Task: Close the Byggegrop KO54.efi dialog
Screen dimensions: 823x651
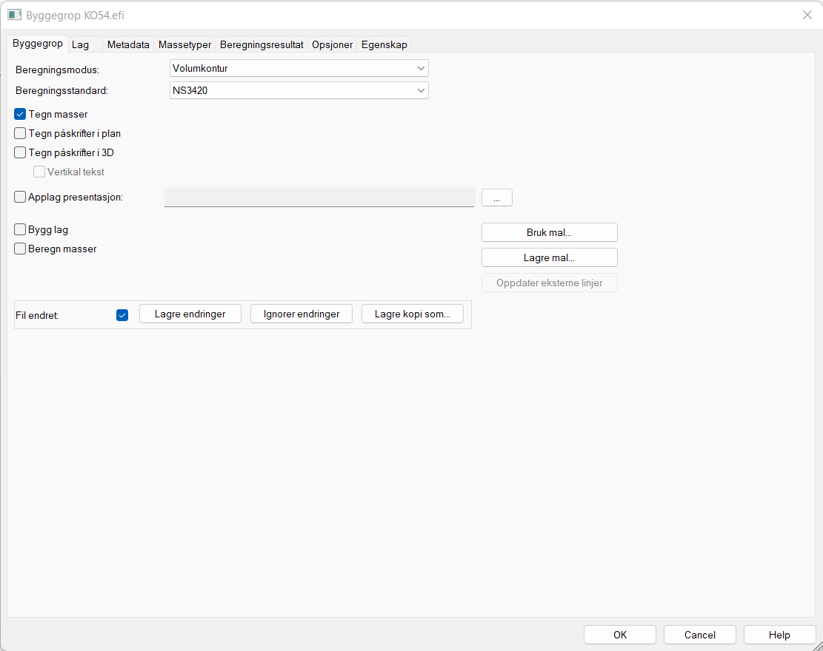Action: pos(807,15)
